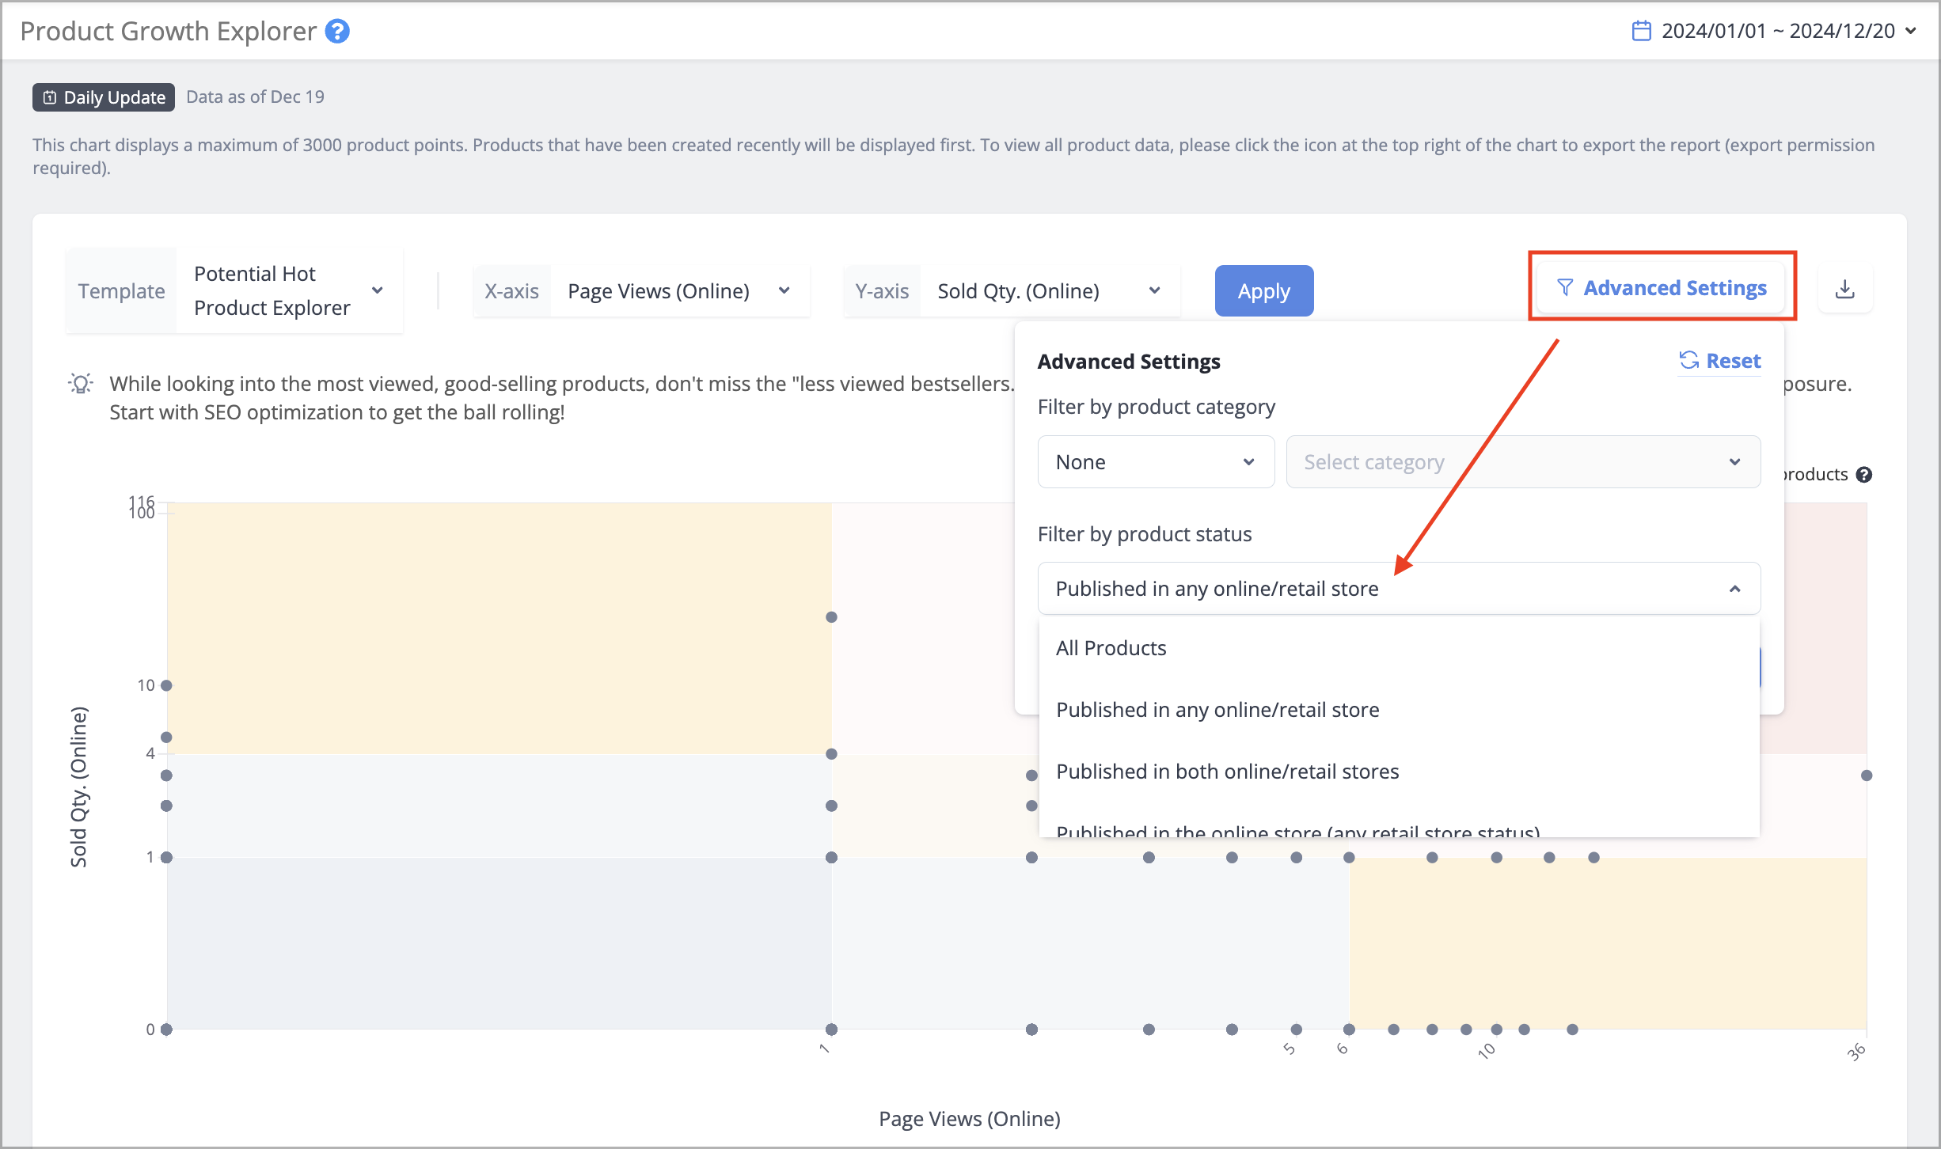Select Published in any online/retail store option in list
The image size is (1941, 1149).
1399,710
